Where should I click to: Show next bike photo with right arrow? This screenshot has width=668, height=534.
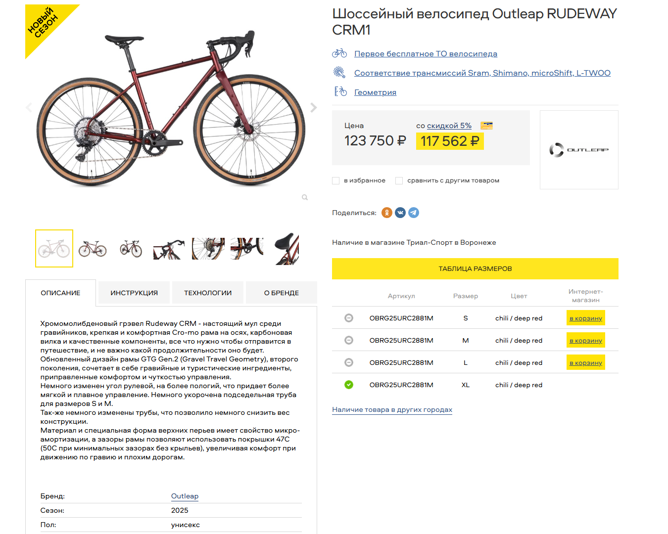[313, 107]
